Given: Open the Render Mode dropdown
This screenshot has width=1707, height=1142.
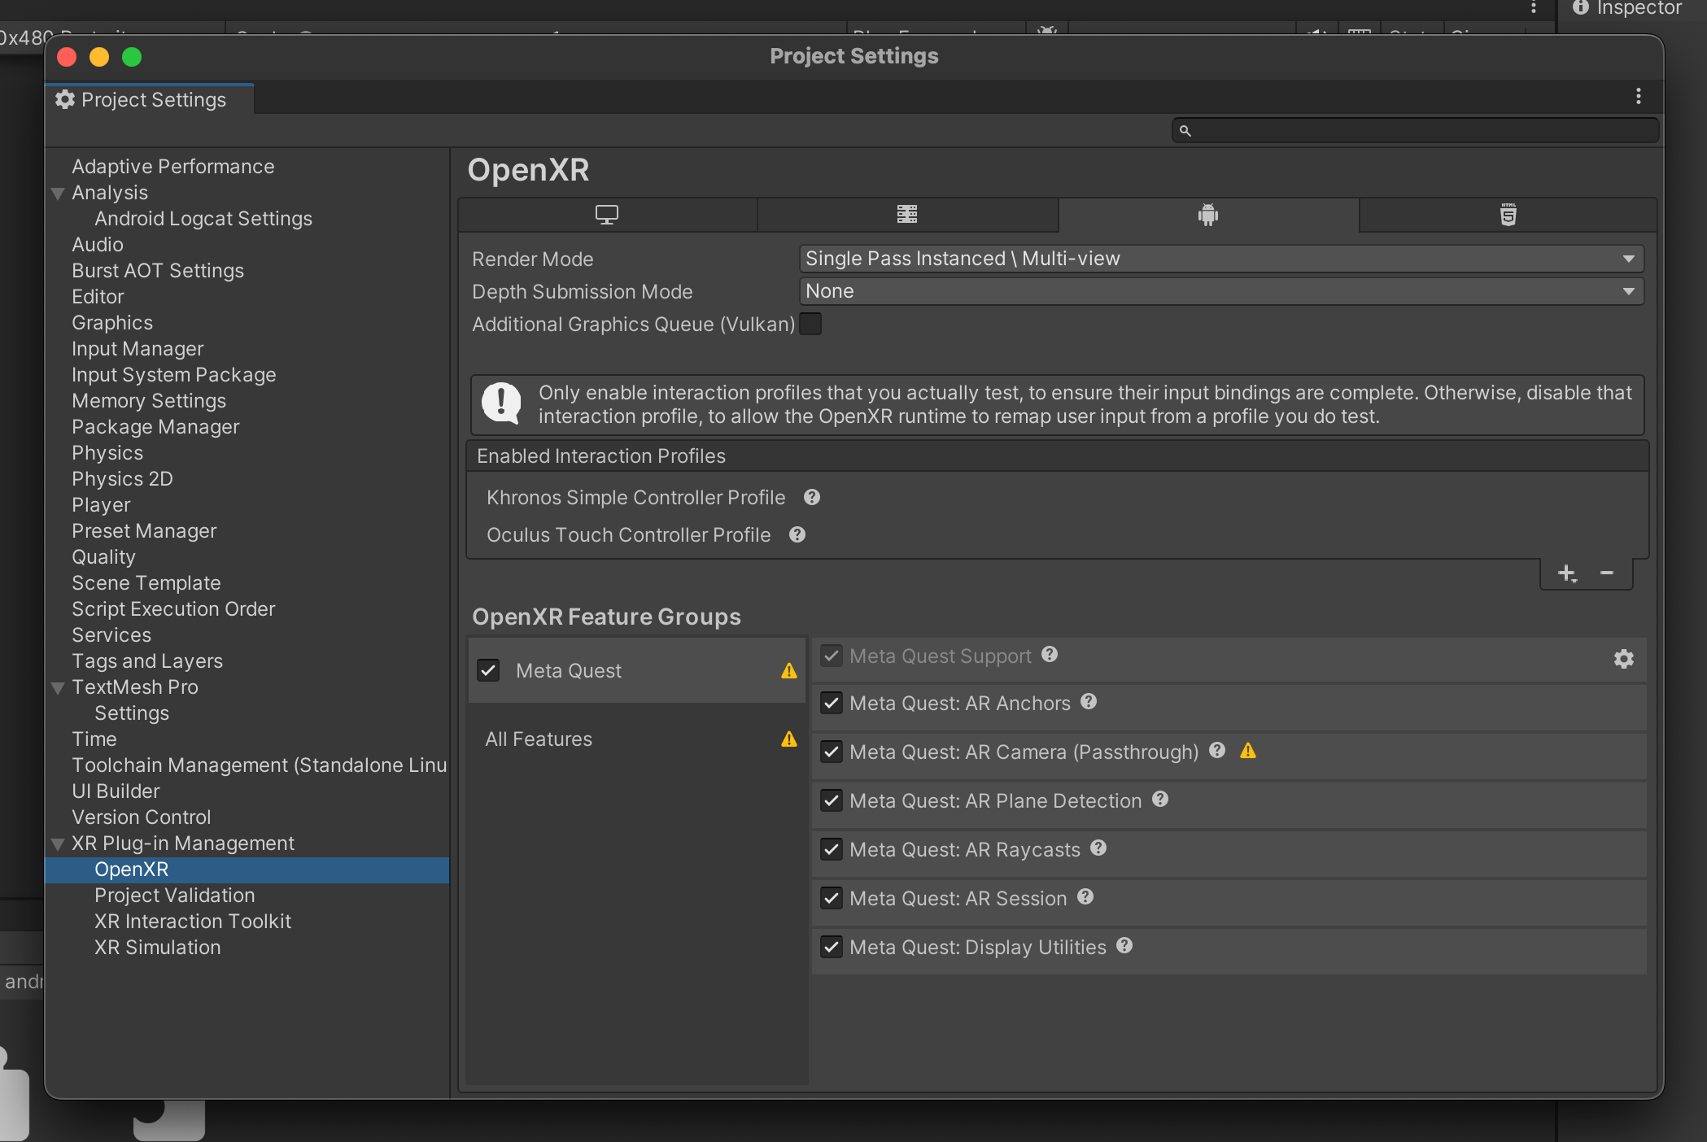Looking at the screenshot, I should pos(1220,259).
